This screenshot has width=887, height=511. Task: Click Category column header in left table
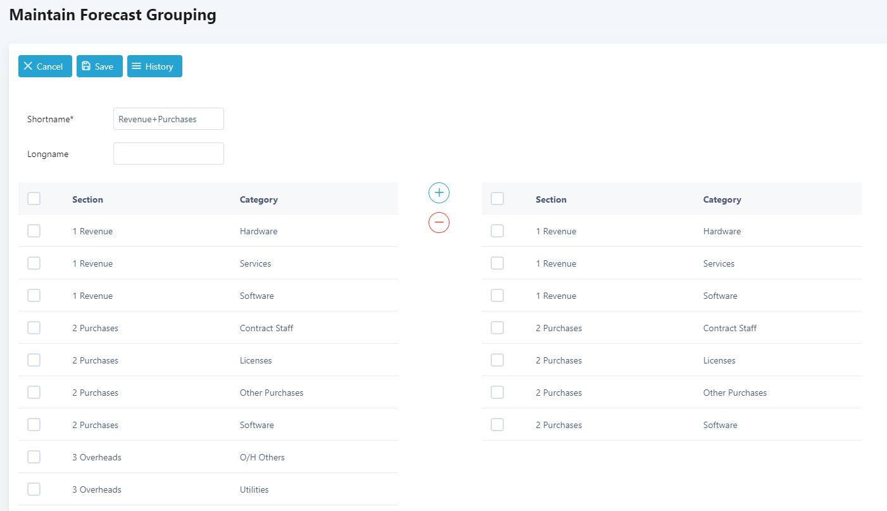pyautogui.click(x=259, y=199)
